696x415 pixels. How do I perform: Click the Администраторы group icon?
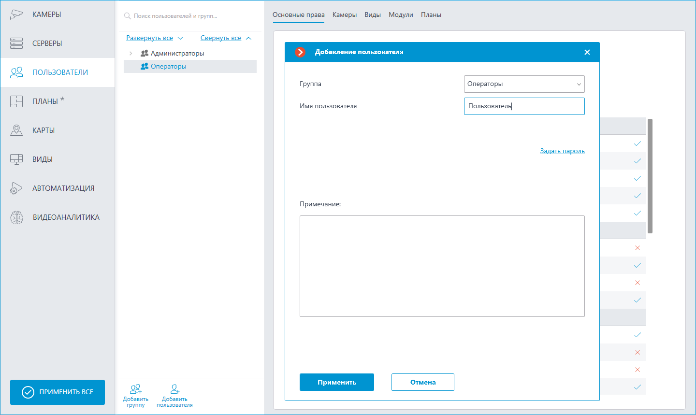[x=145, y=53]
